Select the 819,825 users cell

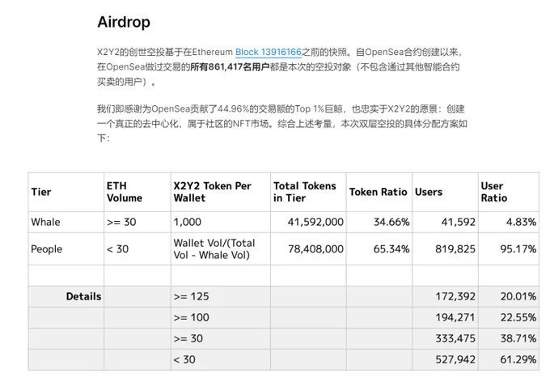coord(445,248)
